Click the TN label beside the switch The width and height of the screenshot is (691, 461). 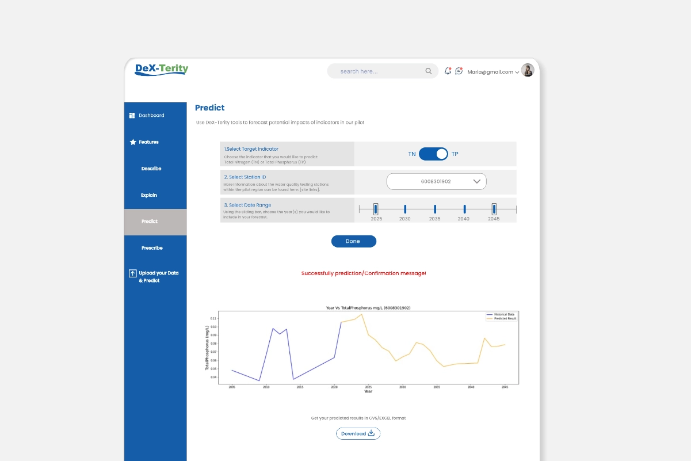tap(412, 154)
